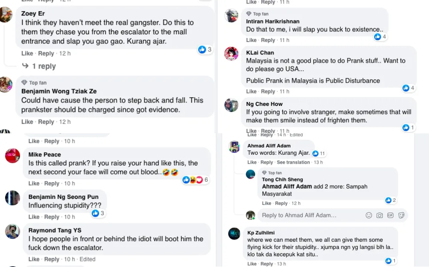Viewport: 429px width, 267px height.
Task: Like Ng Chee How's comment
Action: click(252, 131)
